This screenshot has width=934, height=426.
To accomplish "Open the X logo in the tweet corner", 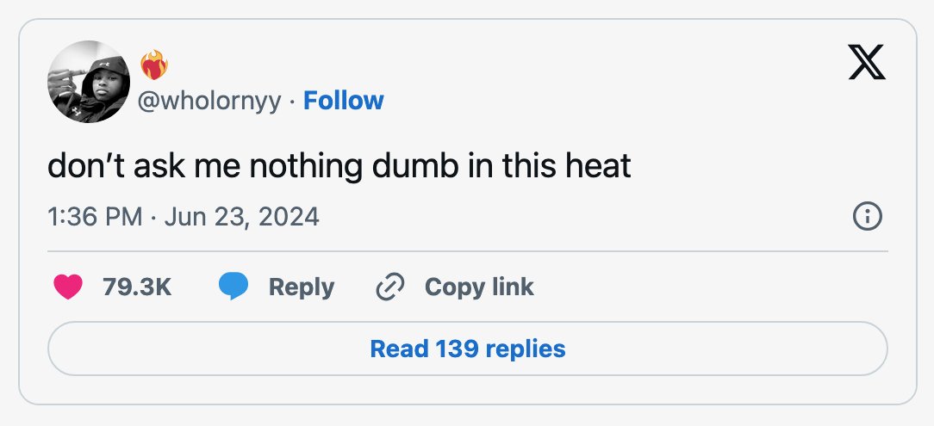I will (867, 62).
